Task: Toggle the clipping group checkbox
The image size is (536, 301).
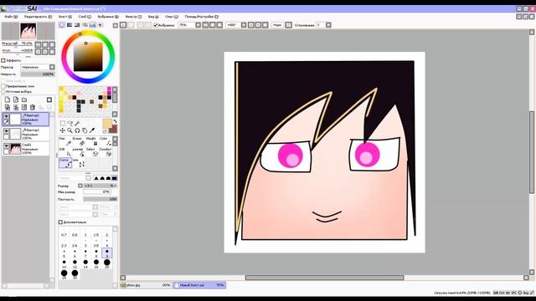Action: [3, 86]
